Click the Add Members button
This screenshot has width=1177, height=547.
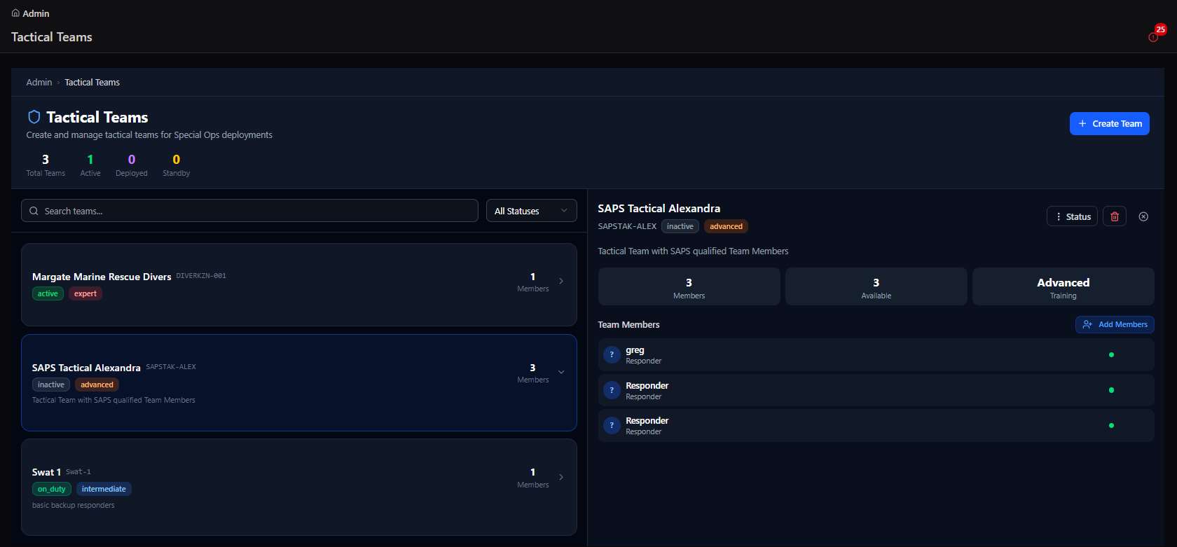click(x=1115, y=324)
